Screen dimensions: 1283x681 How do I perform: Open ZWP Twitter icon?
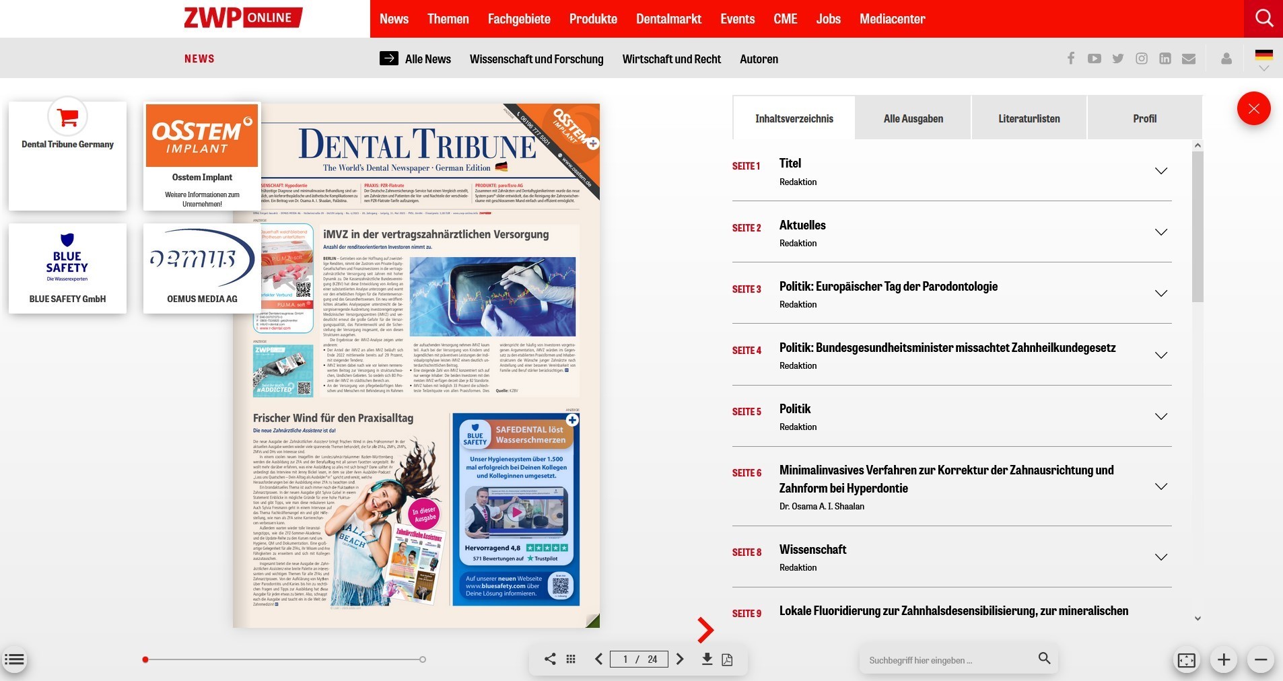click(x=1118, y=59)
